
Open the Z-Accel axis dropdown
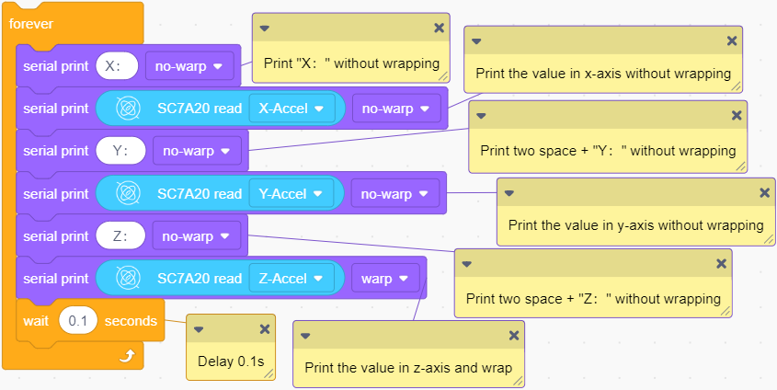pyautogui.click(x=291, y=279)
